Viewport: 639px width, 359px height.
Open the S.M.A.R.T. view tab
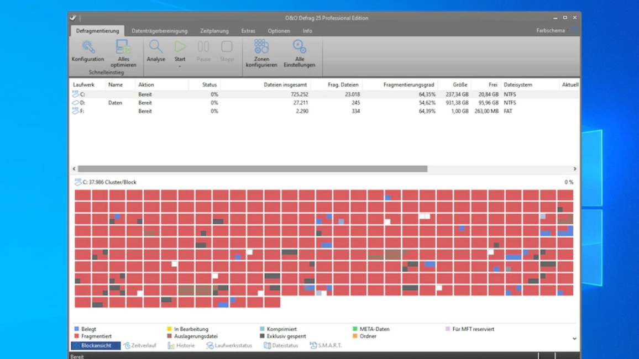[x=326, y=346]
